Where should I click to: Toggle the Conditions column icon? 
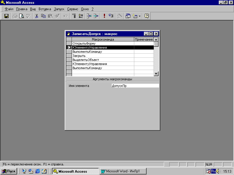[81, 16]
